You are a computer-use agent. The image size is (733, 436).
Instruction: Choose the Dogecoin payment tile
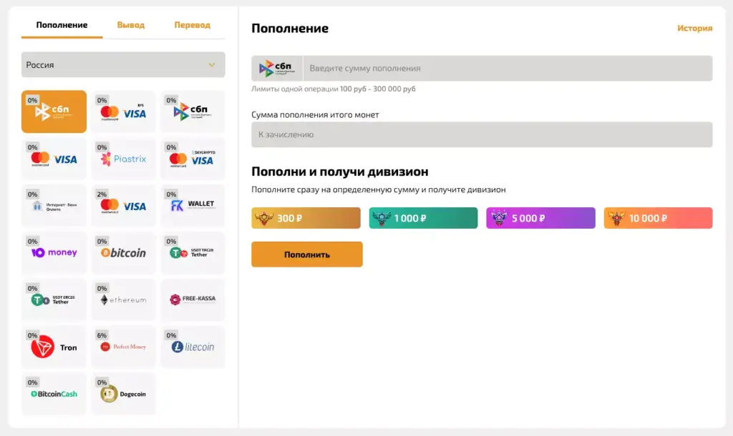tap(123, 392)
